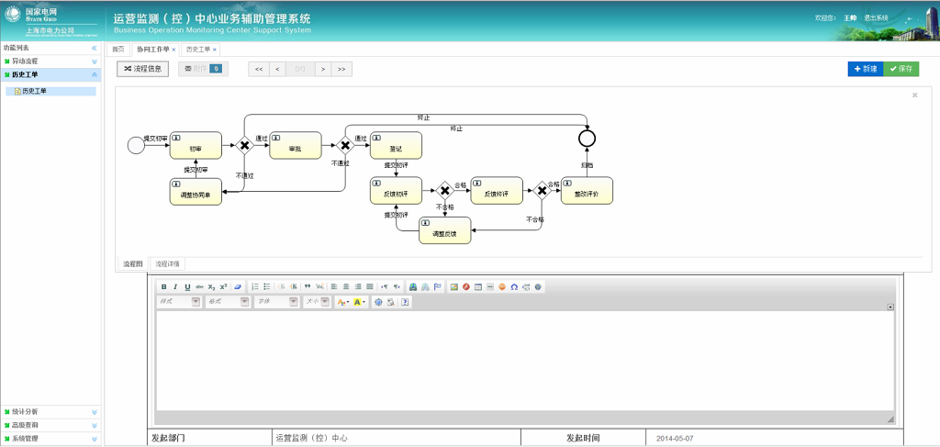Center-align the editor text

click(x=346, y=287)
